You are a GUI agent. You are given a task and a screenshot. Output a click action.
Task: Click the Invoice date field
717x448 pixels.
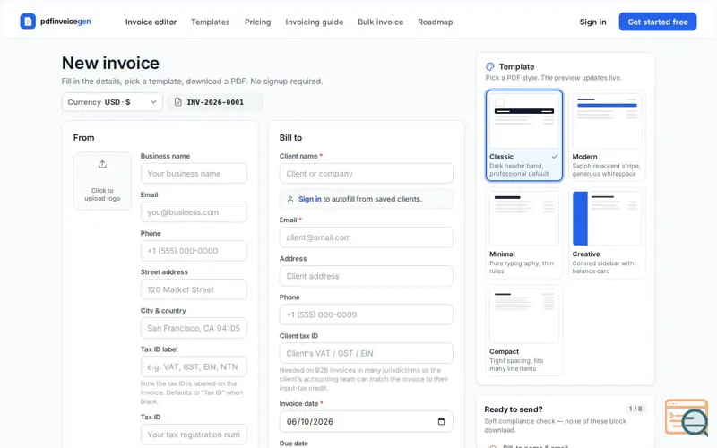[x=367, y=421]
